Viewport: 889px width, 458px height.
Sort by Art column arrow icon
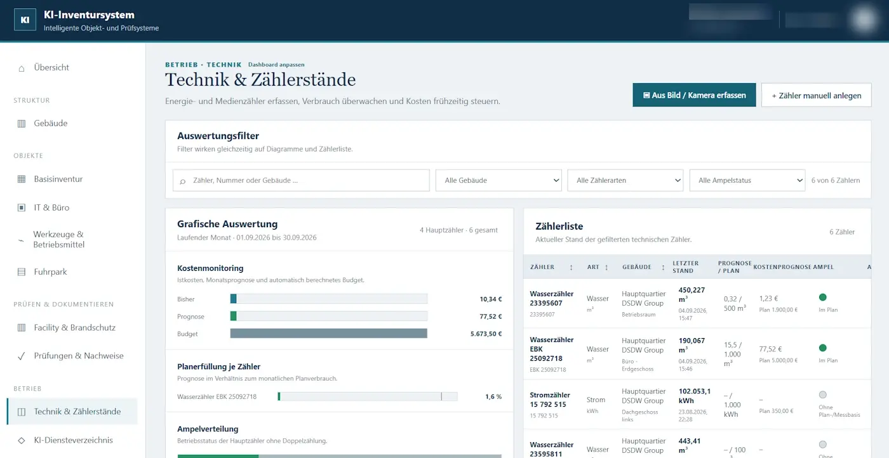click(x=606, y=267)
